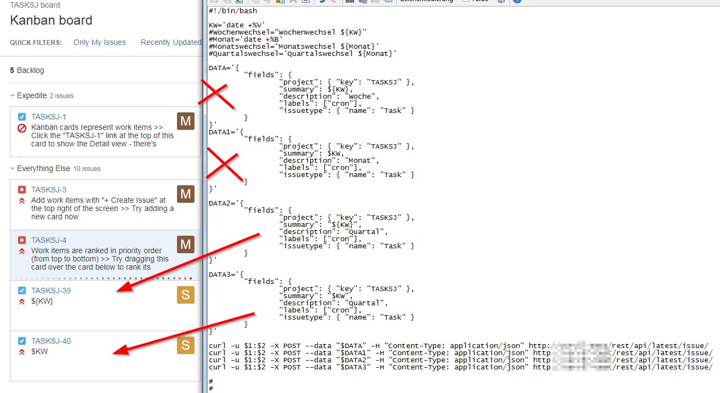Apply the Only My Issues quick filter

tap(100, 42)
